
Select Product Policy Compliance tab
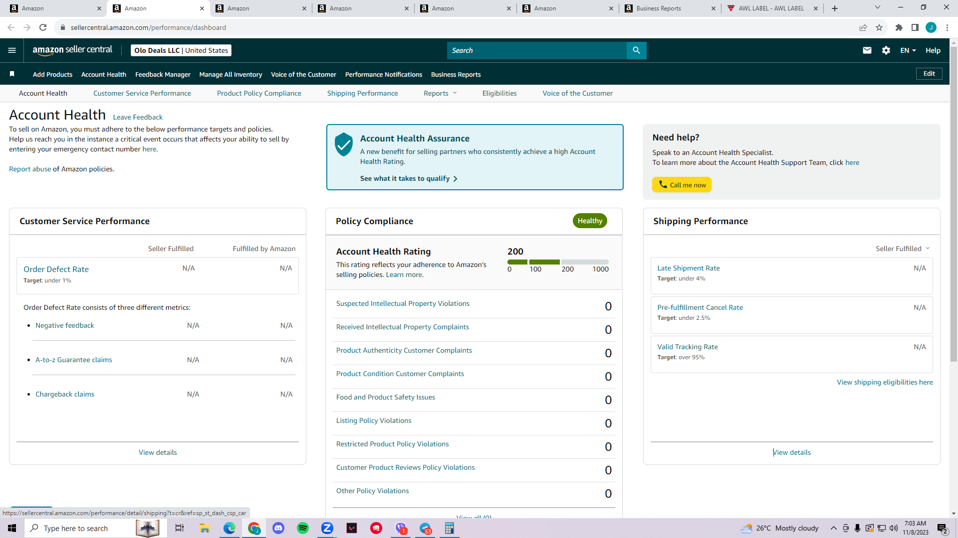pos(259,93)
